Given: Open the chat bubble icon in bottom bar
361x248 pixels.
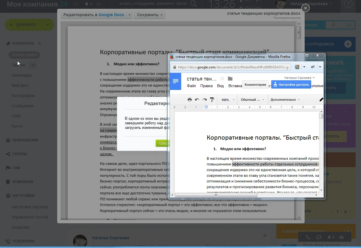Looking at the screenshot, I should pos(319,237).
